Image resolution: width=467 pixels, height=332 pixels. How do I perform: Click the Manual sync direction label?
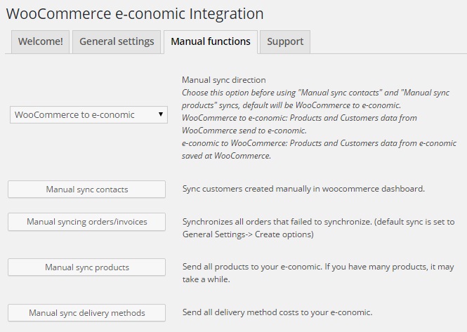click(x=224, y=80)
